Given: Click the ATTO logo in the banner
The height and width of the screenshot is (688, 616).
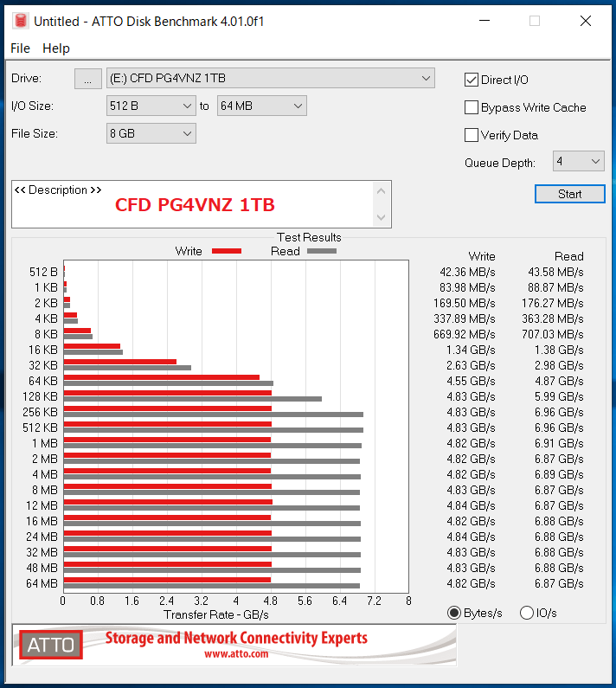Looking at the screenshot, I should [51, 645].
